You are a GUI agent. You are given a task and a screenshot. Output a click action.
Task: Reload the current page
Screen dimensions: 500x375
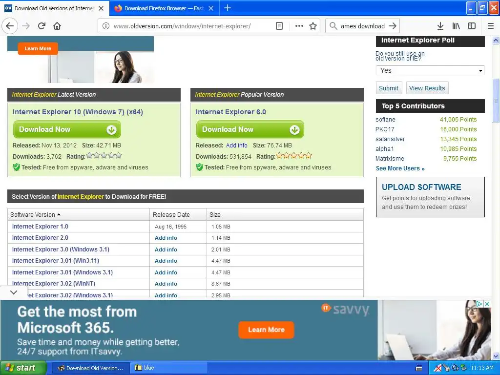tap(42, 26)
